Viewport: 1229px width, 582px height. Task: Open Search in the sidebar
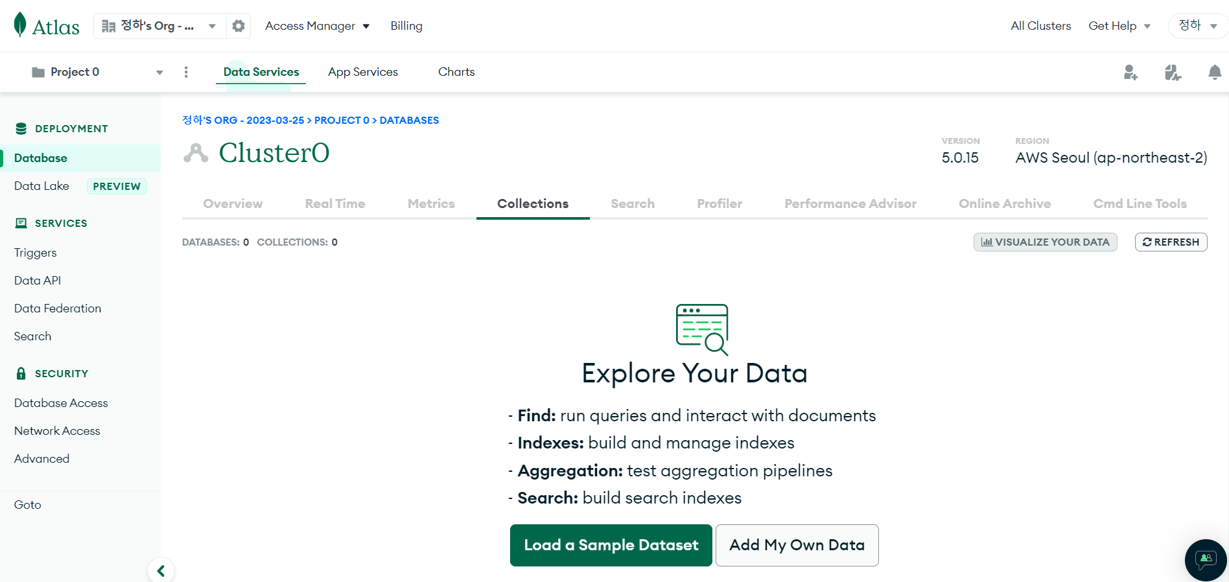pyautogui.click(x=32, y=336)
